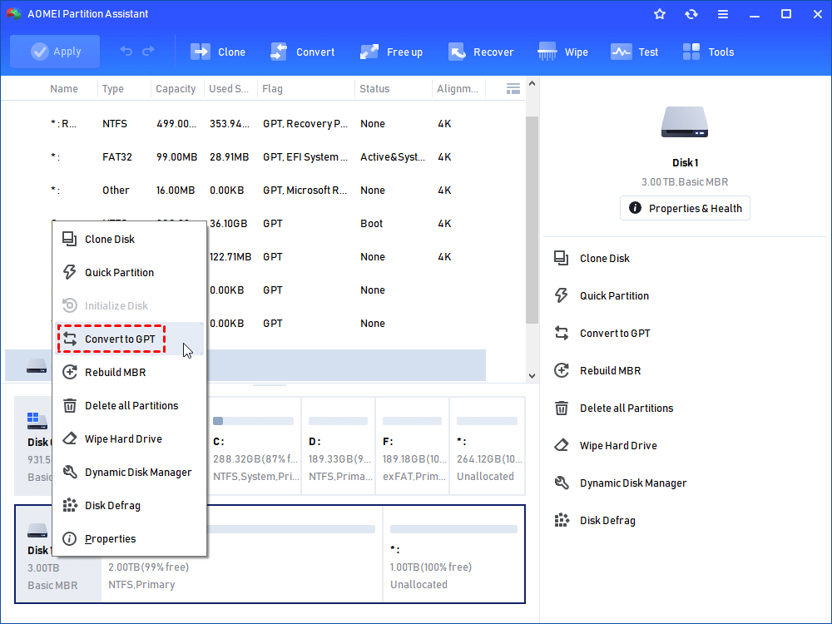Open Properties & Health button
The height and width of the screenshot is (624, 832).
click(x=685, y=208)
